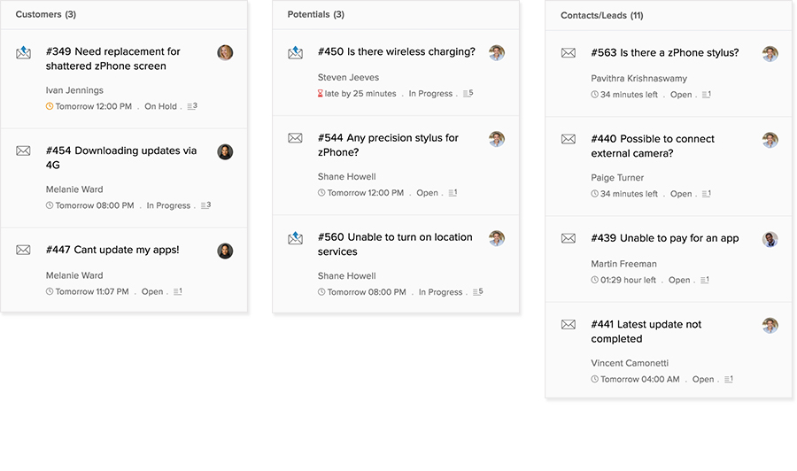Click thread count icon on ticket #450
Viewport: 797px width, 471px height.
[468, 94]
